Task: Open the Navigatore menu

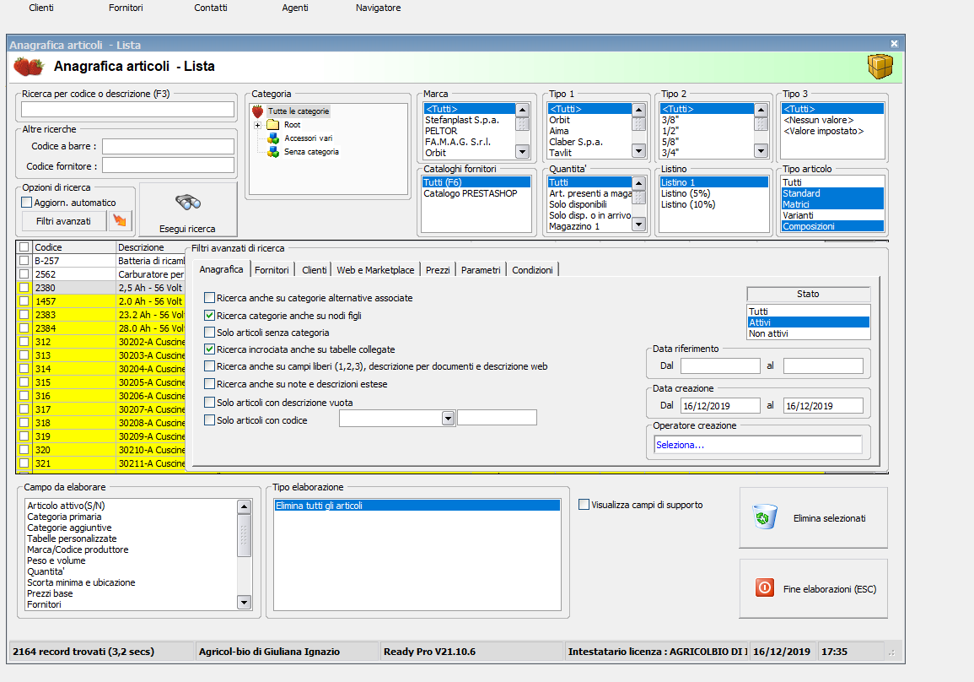Action: click(378, 8)
